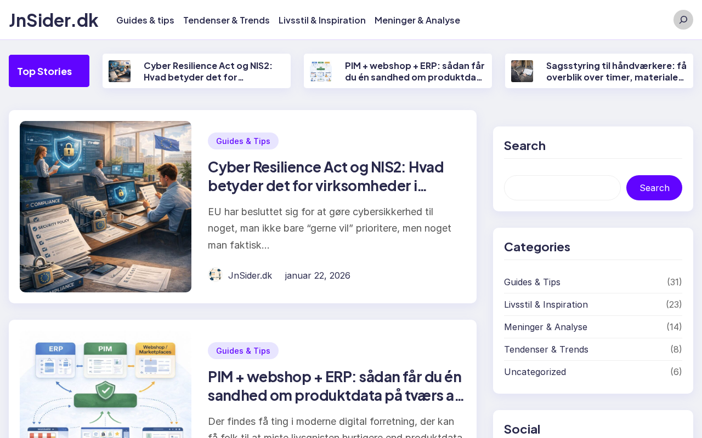Open the header search icon
This screenshot has width=702, height=438.
(x=683, y=20)
